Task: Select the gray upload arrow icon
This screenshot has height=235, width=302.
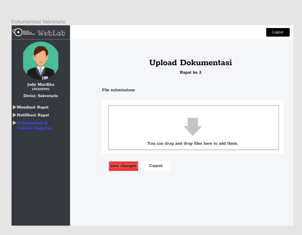Action: (x=192, y=127)
